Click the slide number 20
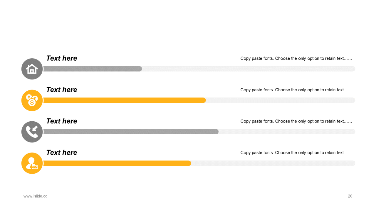This screenshot has width=376, height=212. (x=350, y=196)
